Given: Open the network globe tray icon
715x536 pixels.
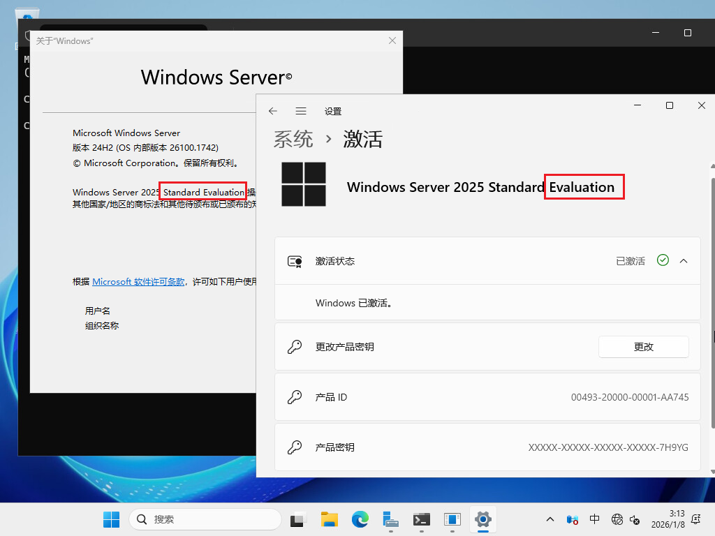Looking at the screenshot, I should [617, 519].
